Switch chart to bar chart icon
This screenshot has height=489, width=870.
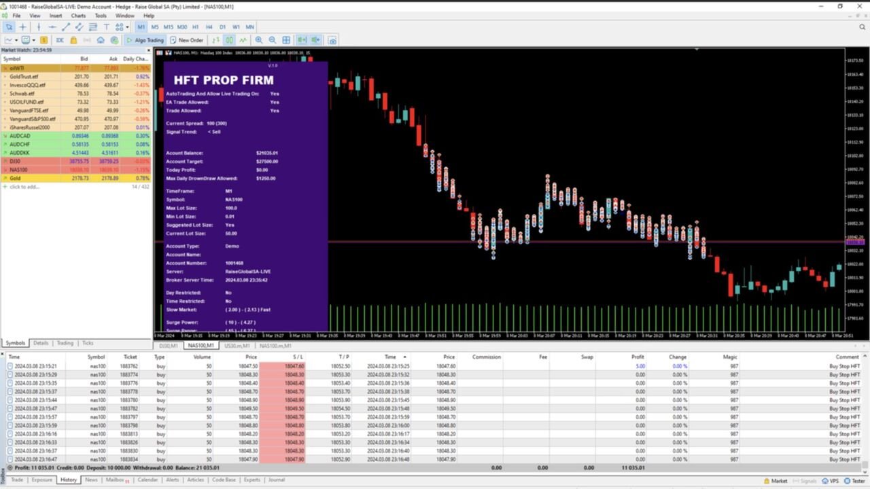tap(216, 40)
